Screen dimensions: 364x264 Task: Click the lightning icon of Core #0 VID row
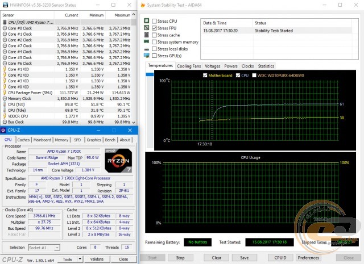click(x=5, y=87)
